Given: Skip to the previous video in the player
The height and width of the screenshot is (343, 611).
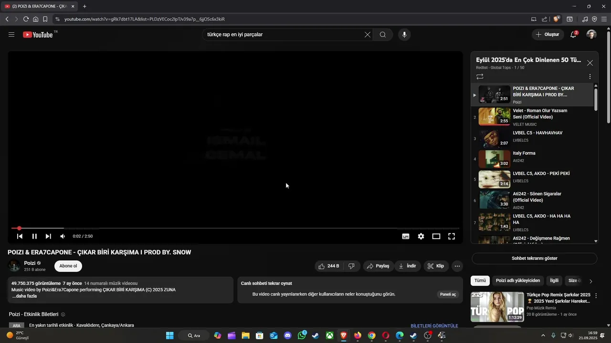Looking at the screenshot, I should (20, 236).
